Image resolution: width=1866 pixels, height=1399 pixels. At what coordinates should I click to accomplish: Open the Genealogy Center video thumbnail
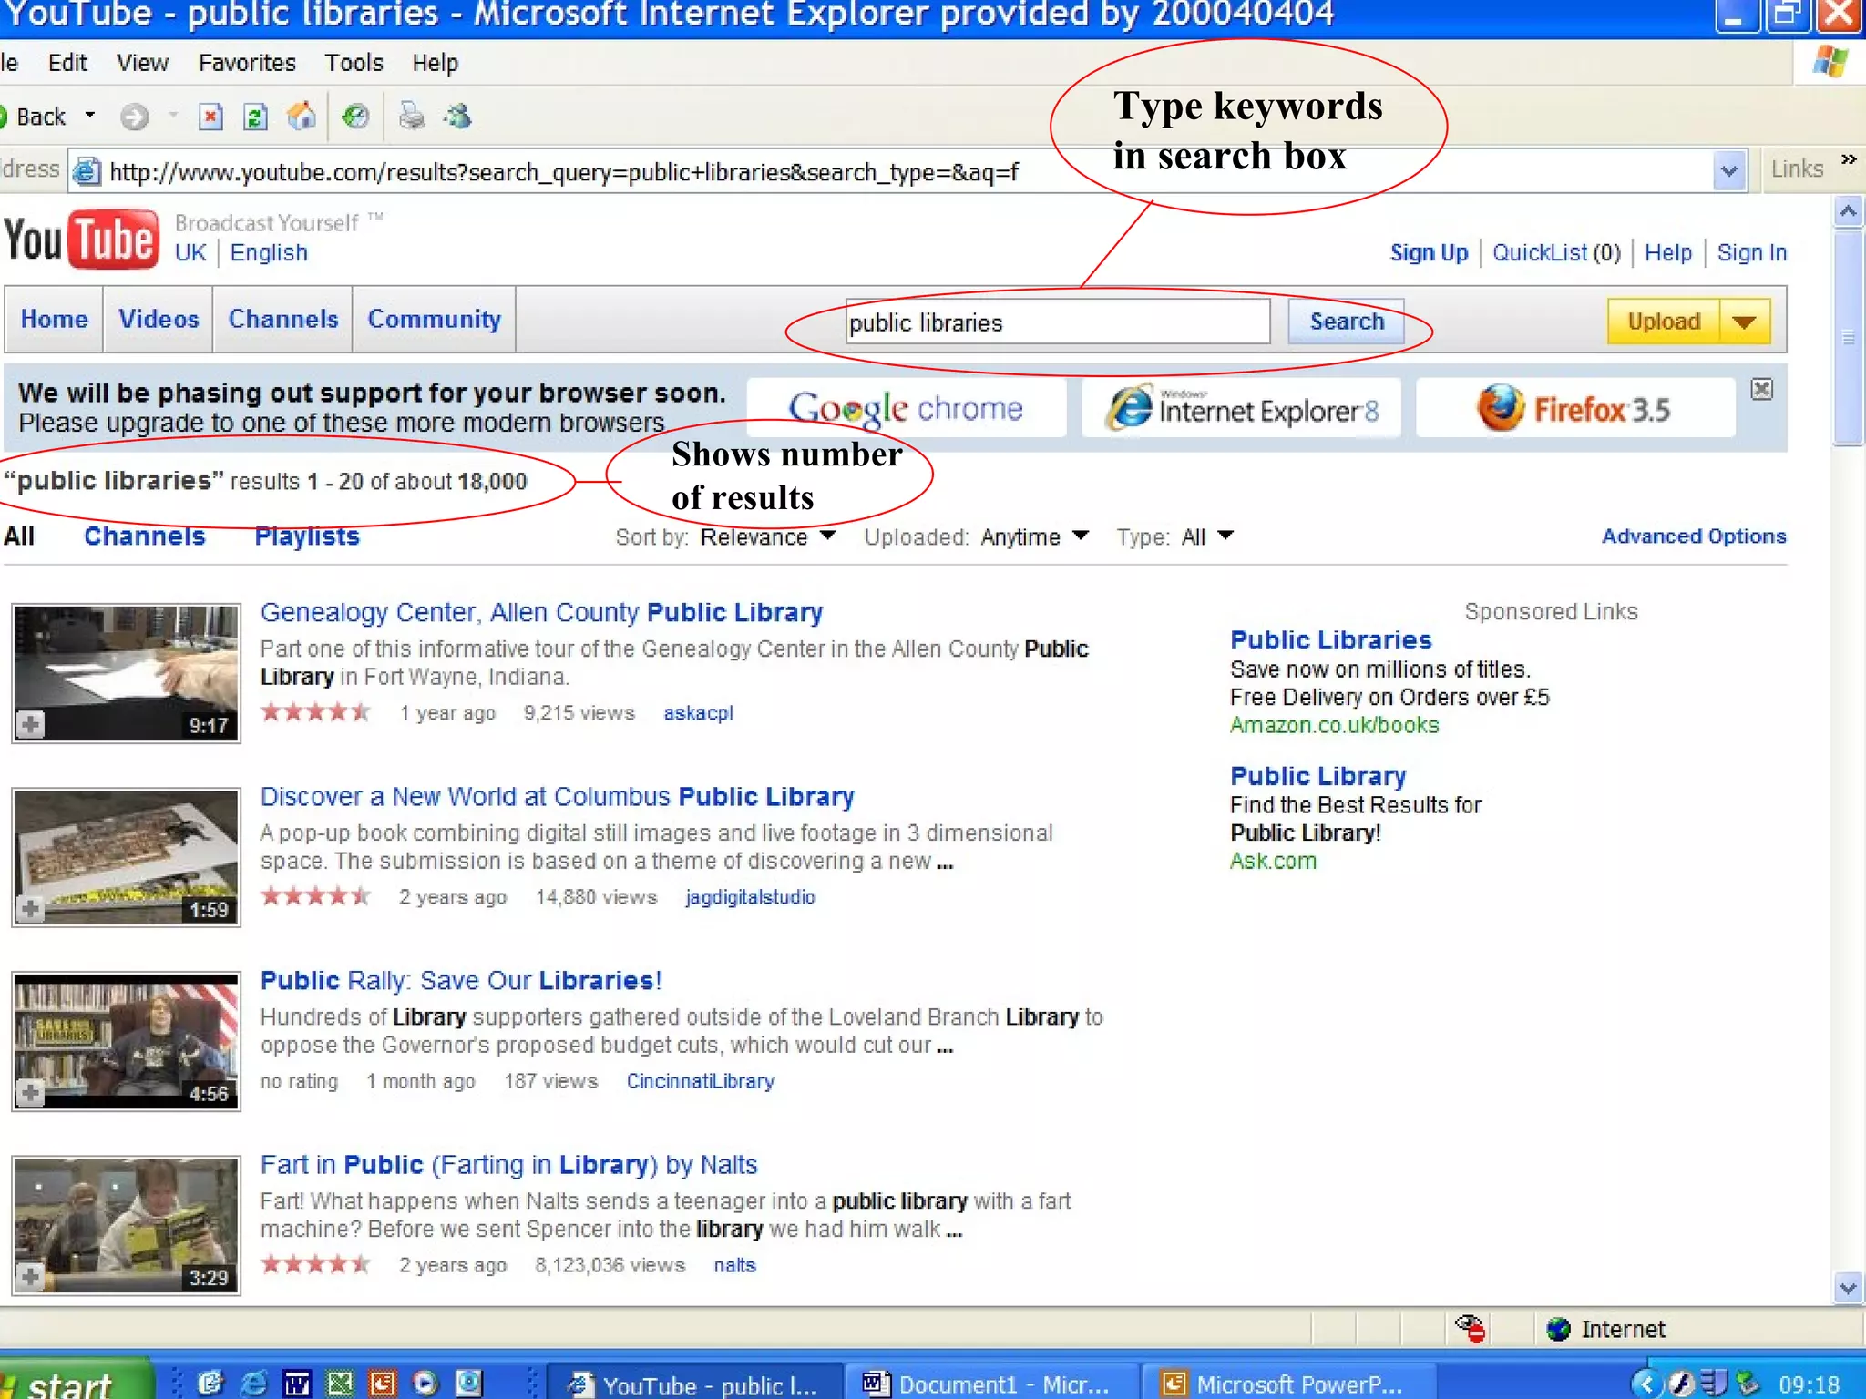[x=127, y=673]
